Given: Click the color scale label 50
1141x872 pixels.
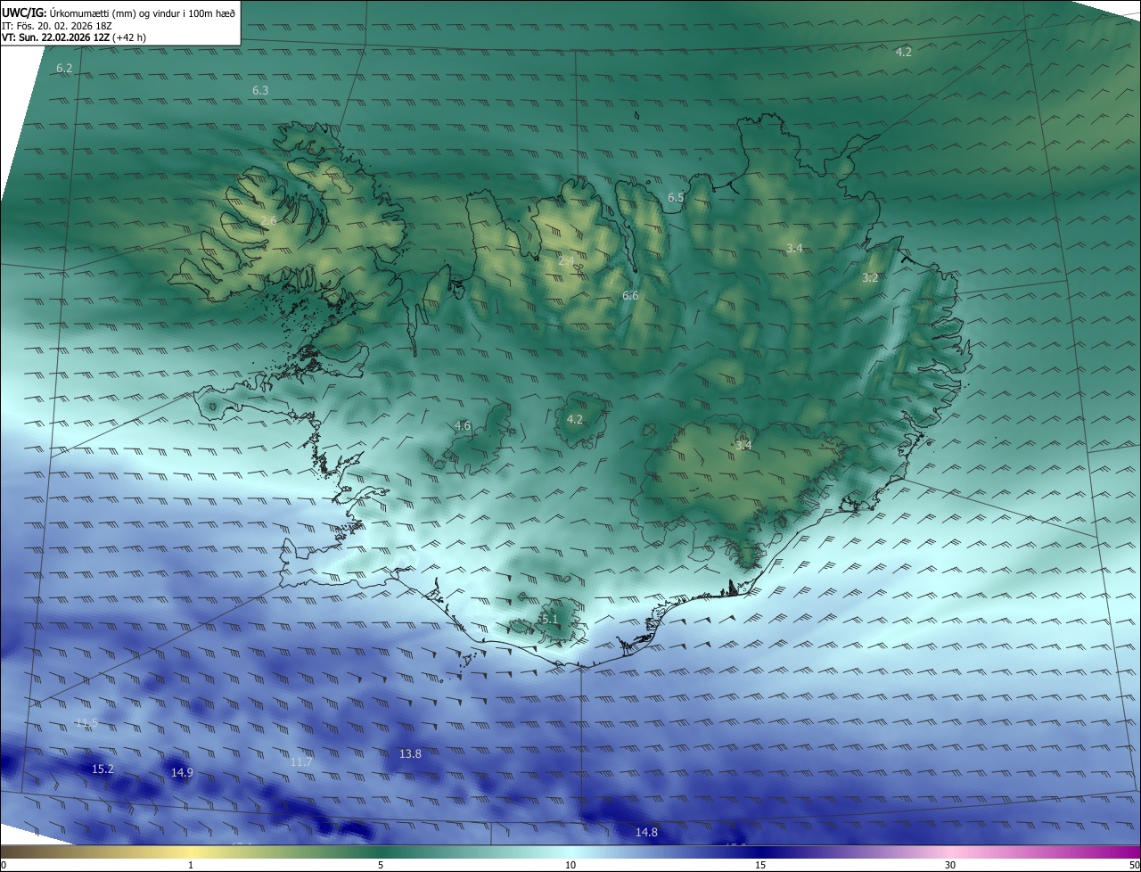Looking at the screenshot, I should click(1134, 865).
